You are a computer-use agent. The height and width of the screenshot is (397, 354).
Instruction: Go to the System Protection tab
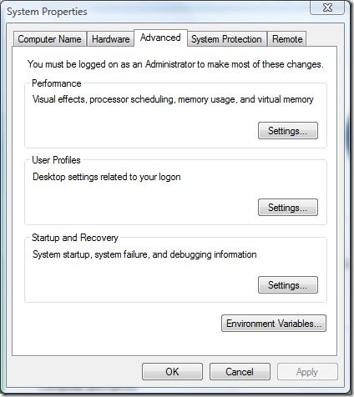click(226, 39)
